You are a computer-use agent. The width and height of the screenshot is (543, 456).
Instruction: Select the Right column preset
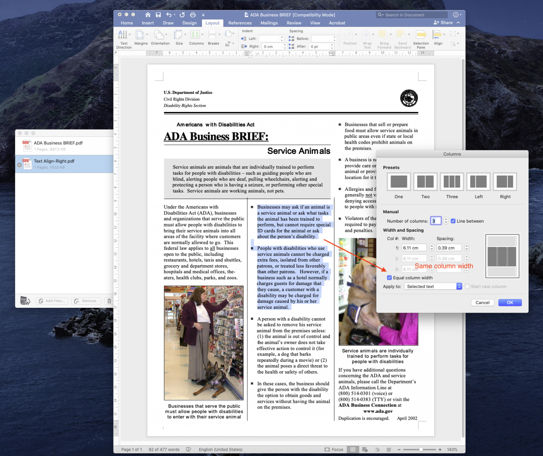505,182
